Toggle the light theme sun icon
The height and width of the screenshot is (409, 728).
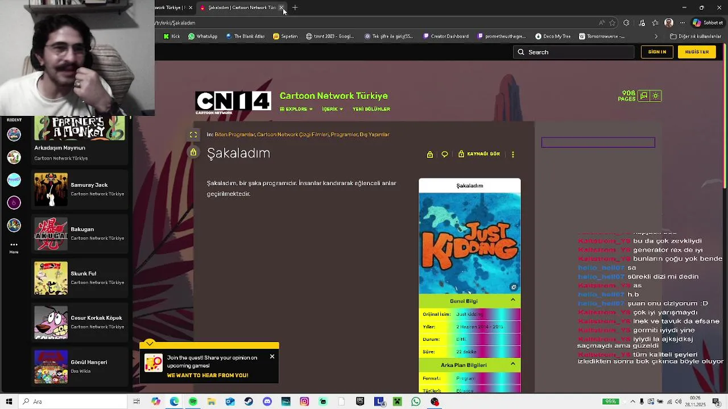[656, 96]
